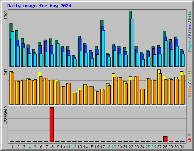Image resolution: width=194 pixels, height=151 pixels.
Task: Click day 5 green weekend label
Action: 35,147
